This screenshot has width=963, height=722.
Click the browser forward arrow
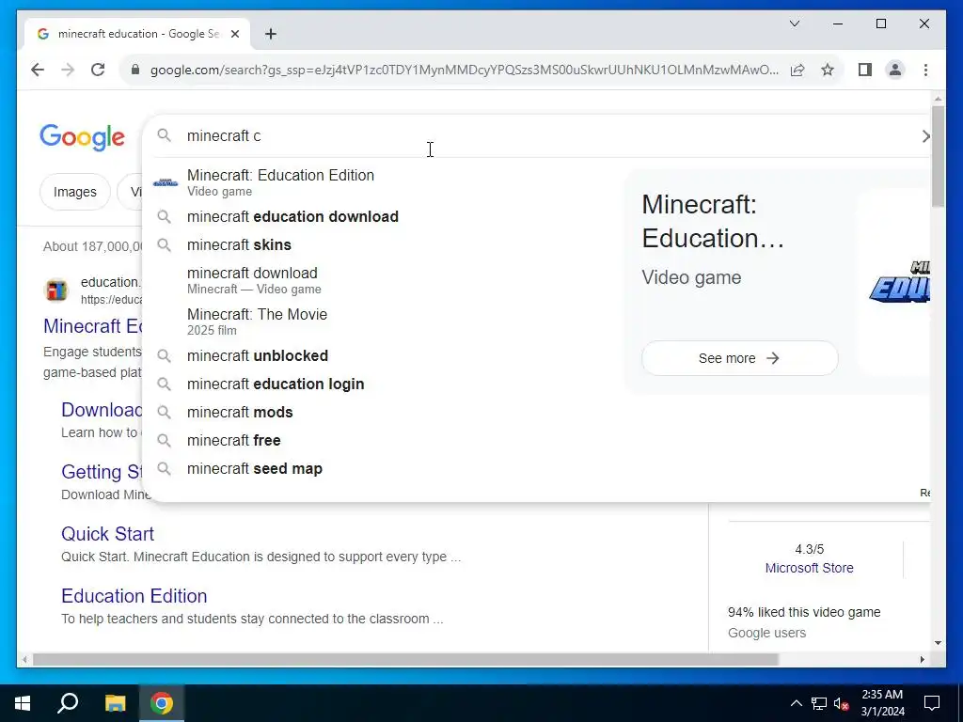(68, 70)
